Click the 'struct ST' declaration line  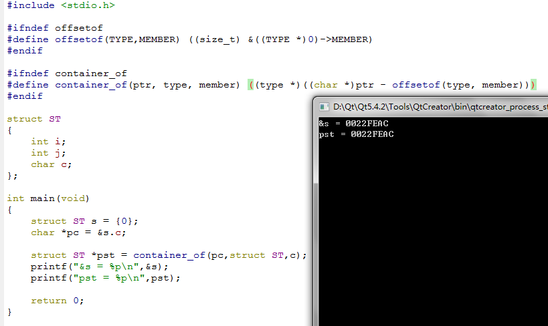click(x=34, y=119)
